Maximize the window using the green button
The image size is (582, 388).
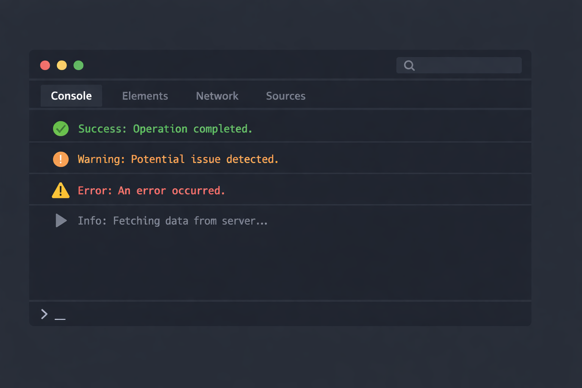[x=78, y=66]
